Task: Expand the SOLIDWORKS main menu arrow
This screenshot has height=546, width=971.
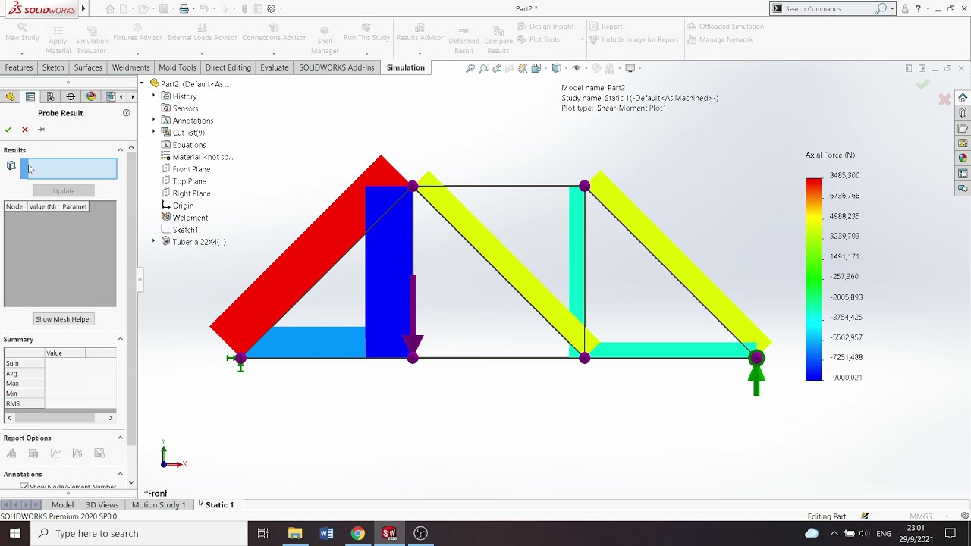Action: [x=83, y=8]
